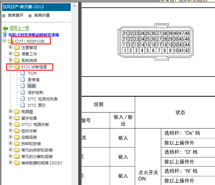Expand the 维修数据和规格 (SDS) tree node
Image resolution: width=215 pixels, height=185 pixels.
click(10, 163)
